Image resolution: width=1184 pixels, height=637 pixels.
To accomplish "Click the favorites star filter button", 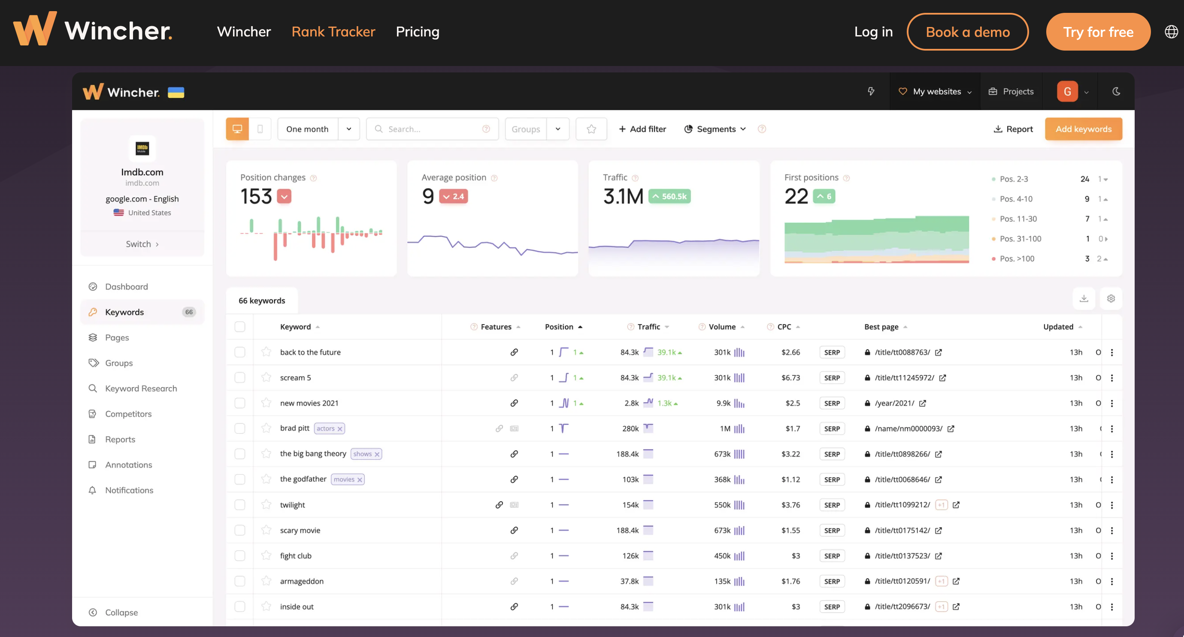I will 591,129.
